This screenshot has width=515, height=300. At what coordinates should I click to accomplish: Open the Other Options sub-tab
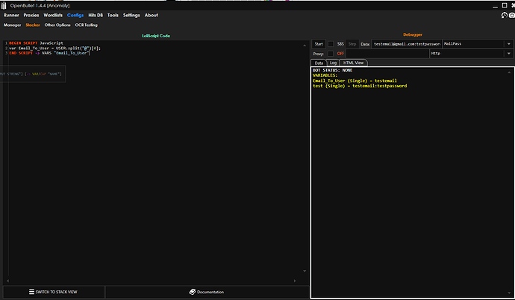coord(57,25)
